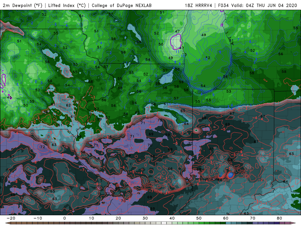The height and width of the screenshot is (225, 301).
Task: Click the 40 label on the color scale
Action: 172,218
